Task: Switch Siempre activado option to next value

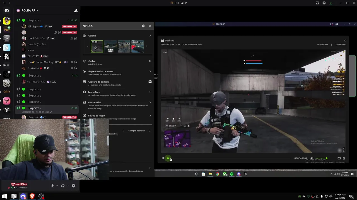Action: [149, 131]
